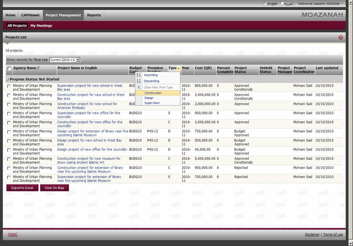The width and height of the screenshot is (353, 246).
Task: Click the Export to Excel button
Action: [x=22, y=188]
